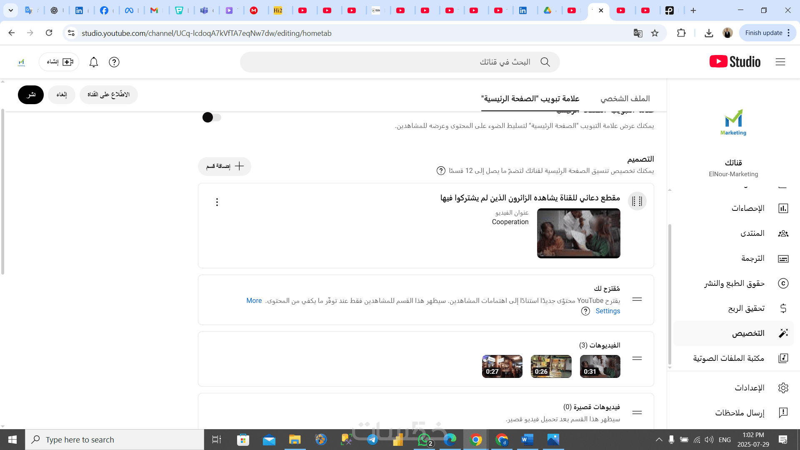Toggle the Home tab display switch
This screenshot has height=450, width=800.
click(212, 117)
